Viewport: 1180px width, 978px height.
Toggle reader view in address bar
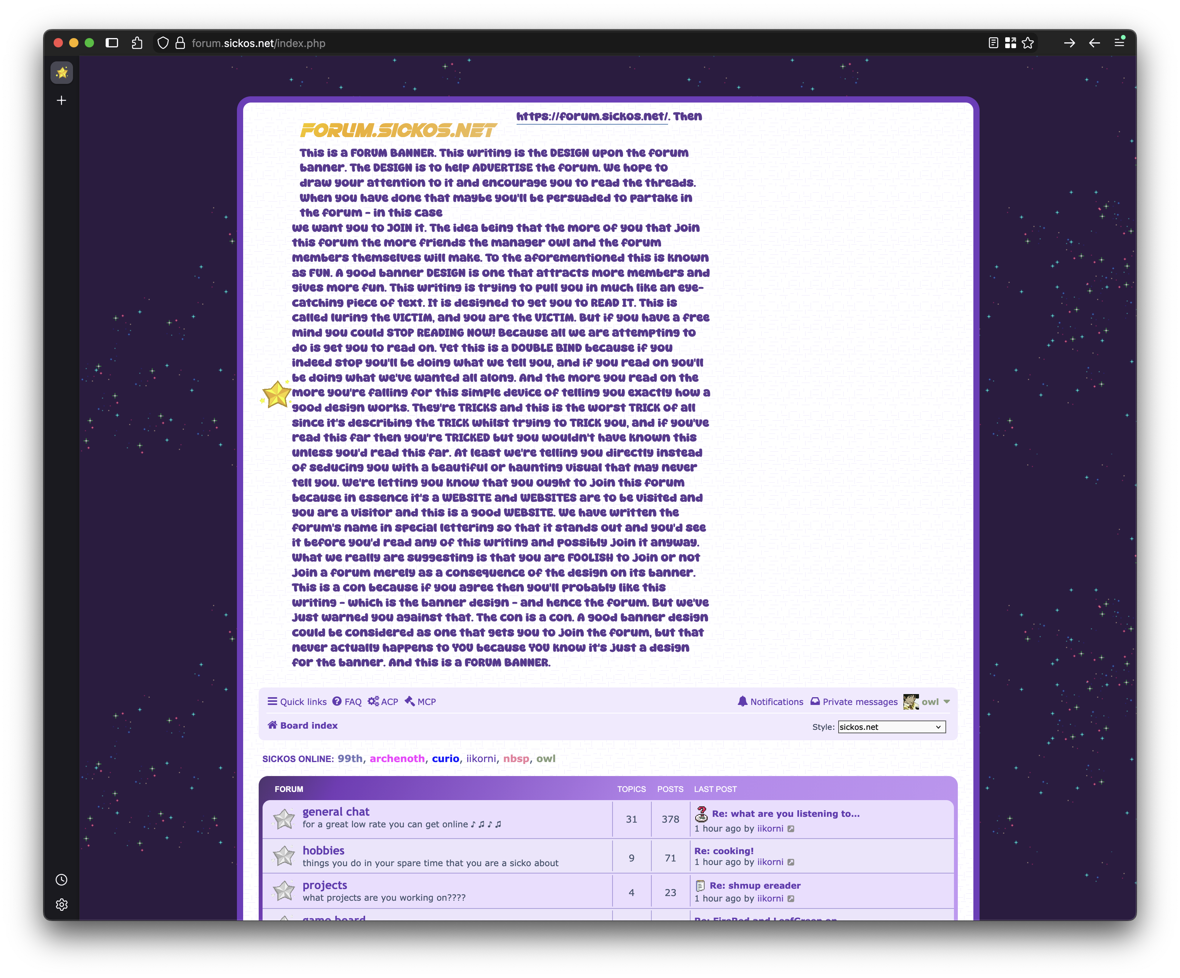[x=993, y=43]
